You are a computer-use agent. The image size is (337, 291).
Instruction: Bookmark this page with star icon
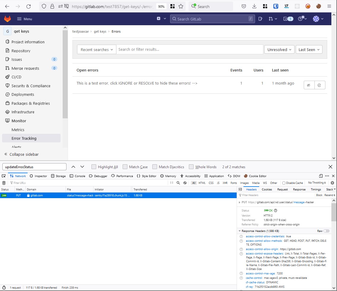point(181,7)
